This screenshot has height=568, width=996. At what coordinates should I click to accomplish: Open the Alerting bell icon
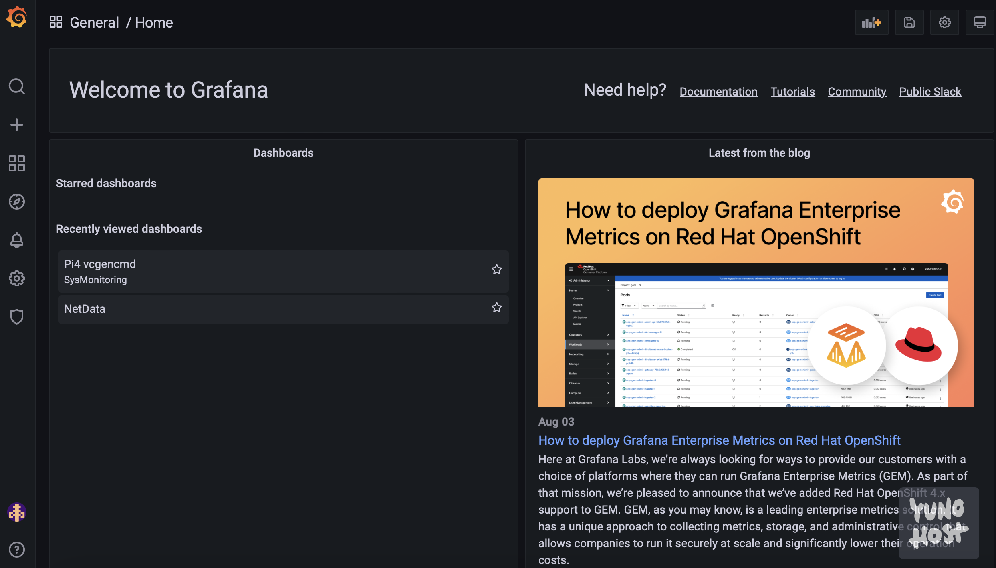17,240
